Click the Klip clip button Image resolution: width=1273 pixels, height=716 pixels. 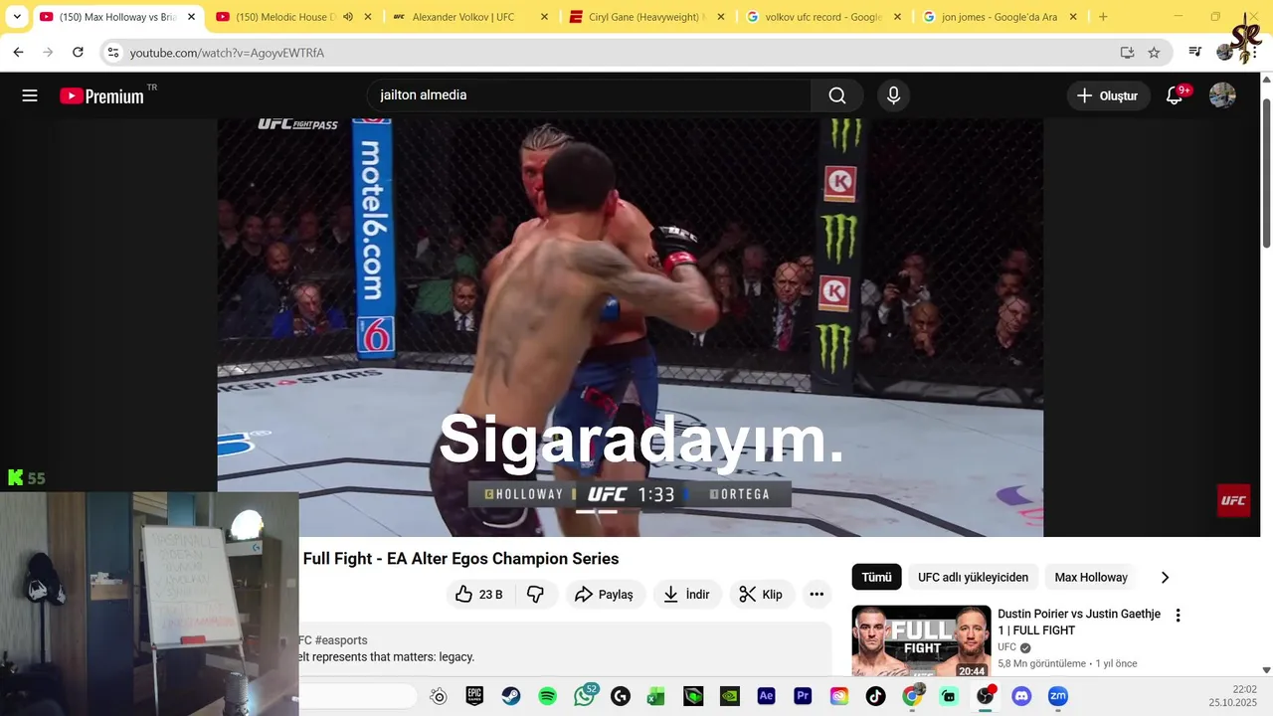(762, 595)
